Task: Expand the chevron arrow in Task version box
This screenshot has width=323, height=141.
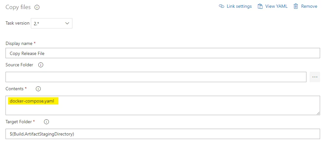Action: click(x=67, y=23)
